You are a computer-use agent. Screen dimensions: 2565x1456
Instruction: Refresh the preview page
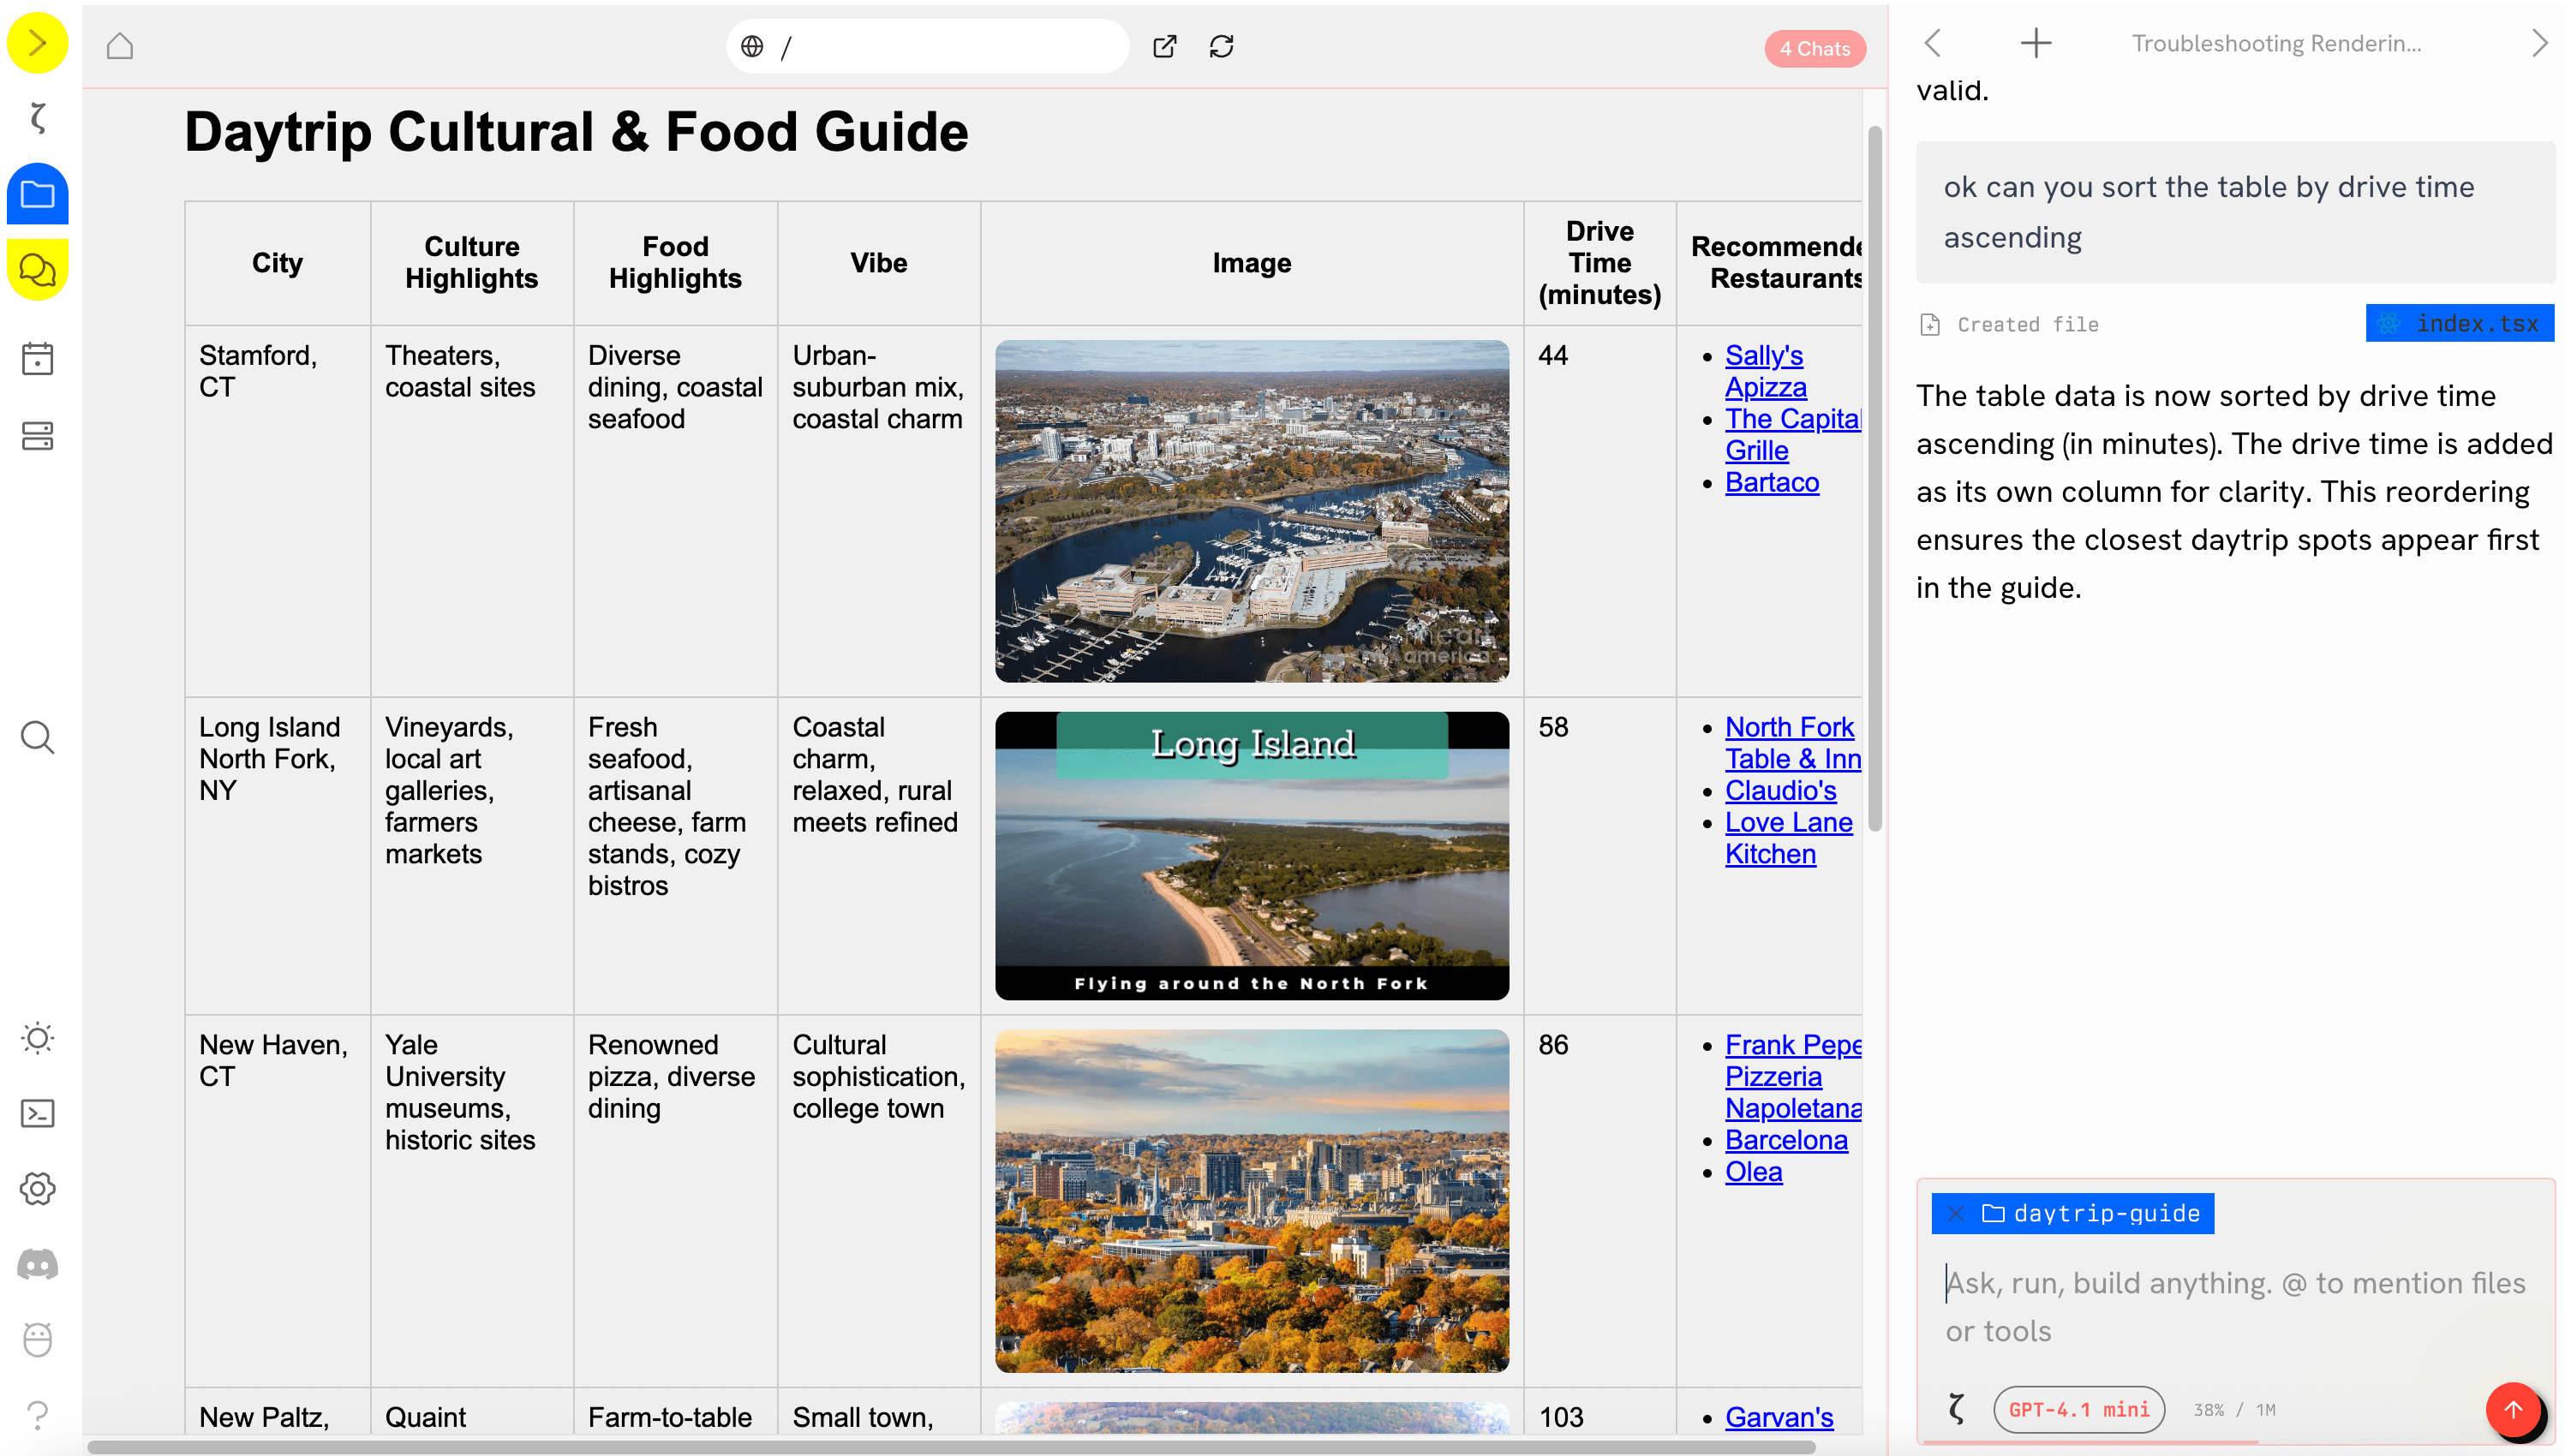point(1221,46)
